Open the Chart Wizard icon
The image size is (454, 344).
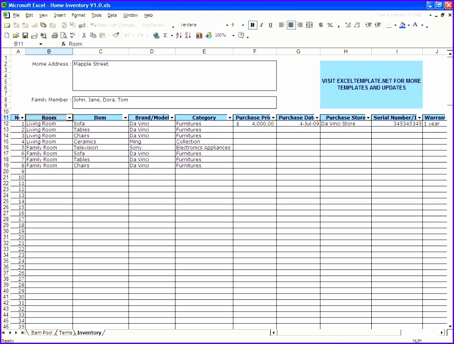(199, 36)
